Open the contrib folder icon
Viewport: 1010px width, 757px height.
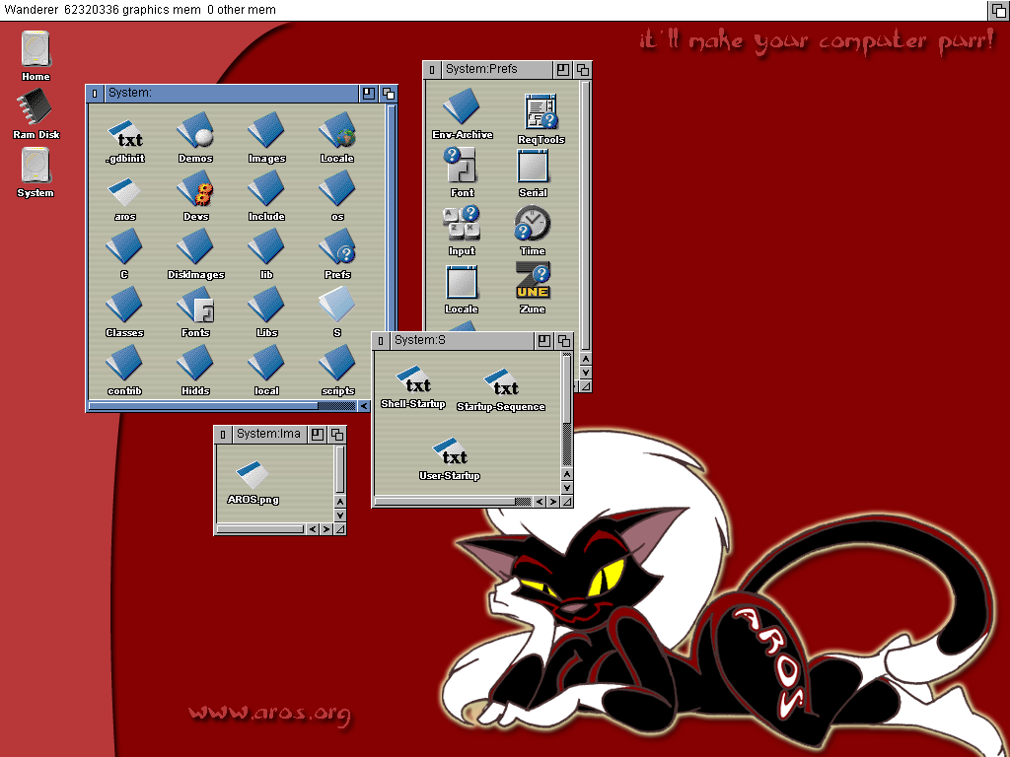pyautogui.click(x=124, y=363)
